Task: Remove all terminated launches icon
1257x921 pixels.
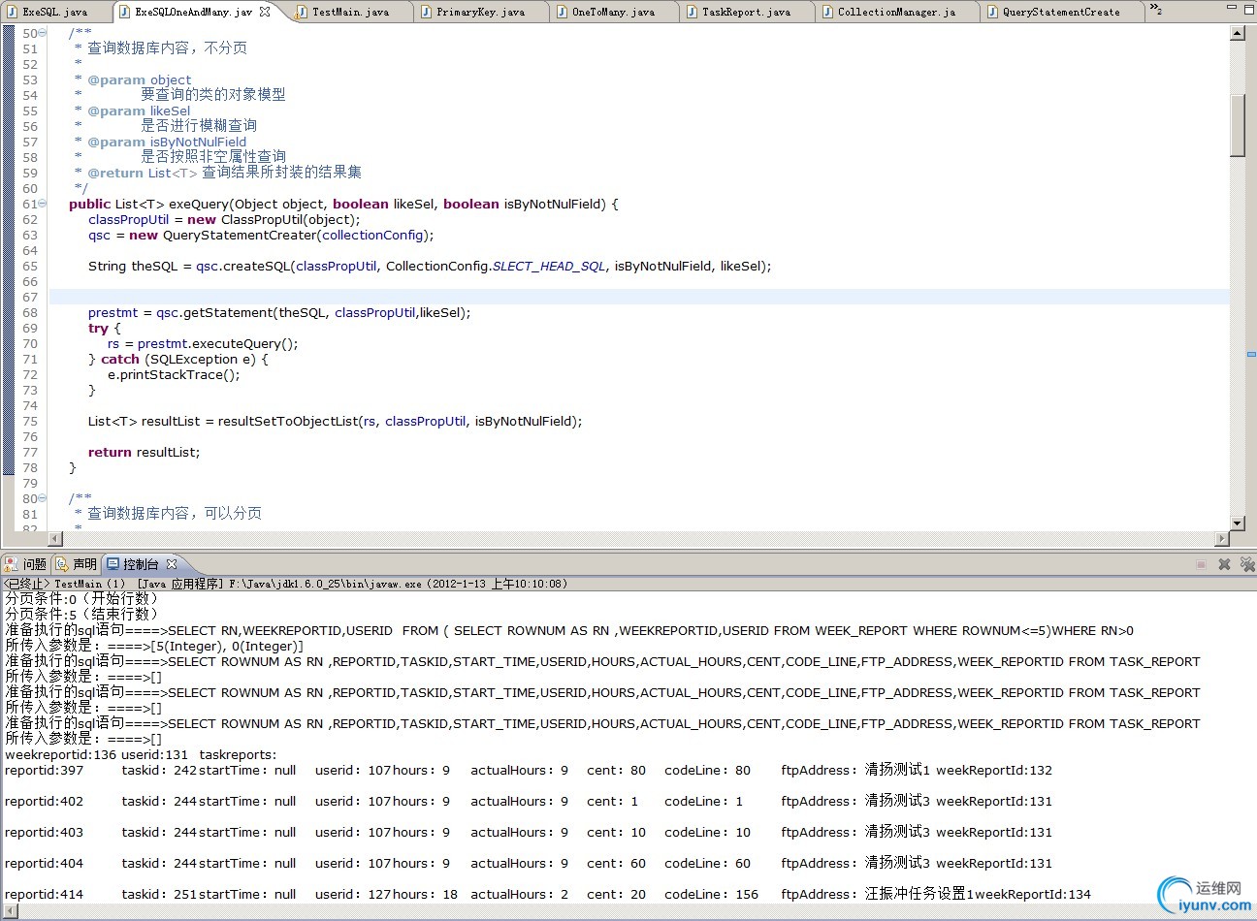Action: click(x=1247, y=564)
